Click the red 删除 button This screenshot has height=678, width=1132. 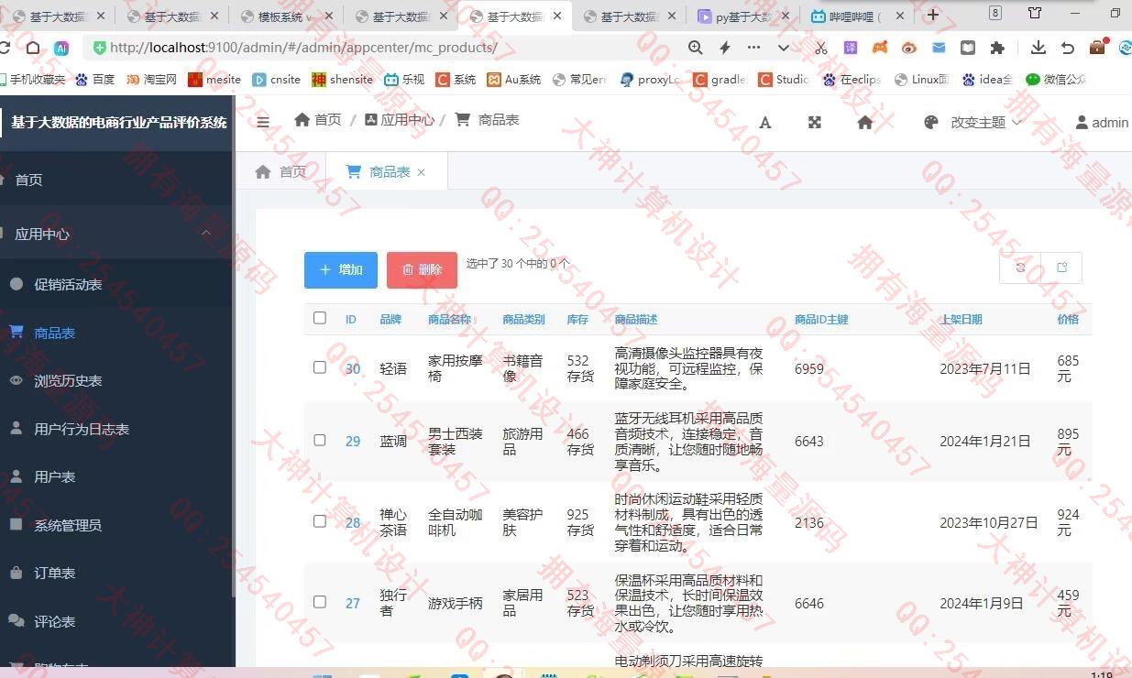click(x=422, y=269)
